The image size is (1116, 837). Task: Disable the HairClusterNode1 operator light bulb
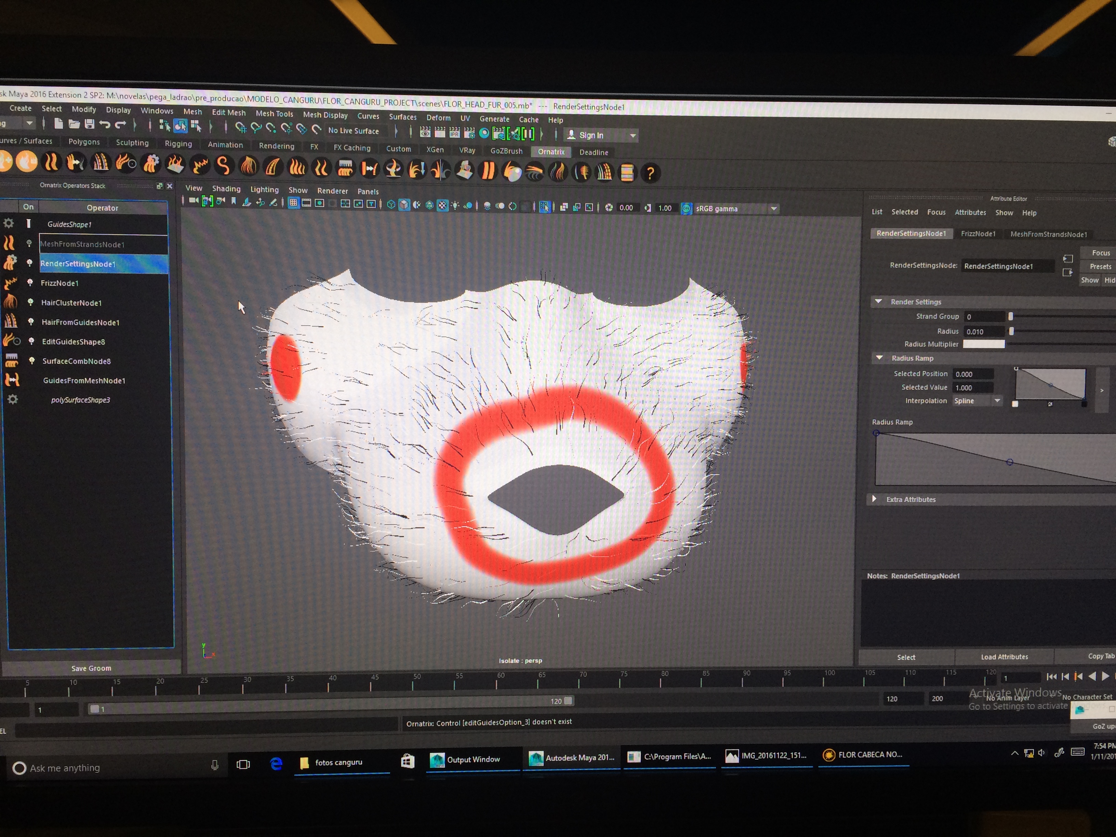point(30,302)
